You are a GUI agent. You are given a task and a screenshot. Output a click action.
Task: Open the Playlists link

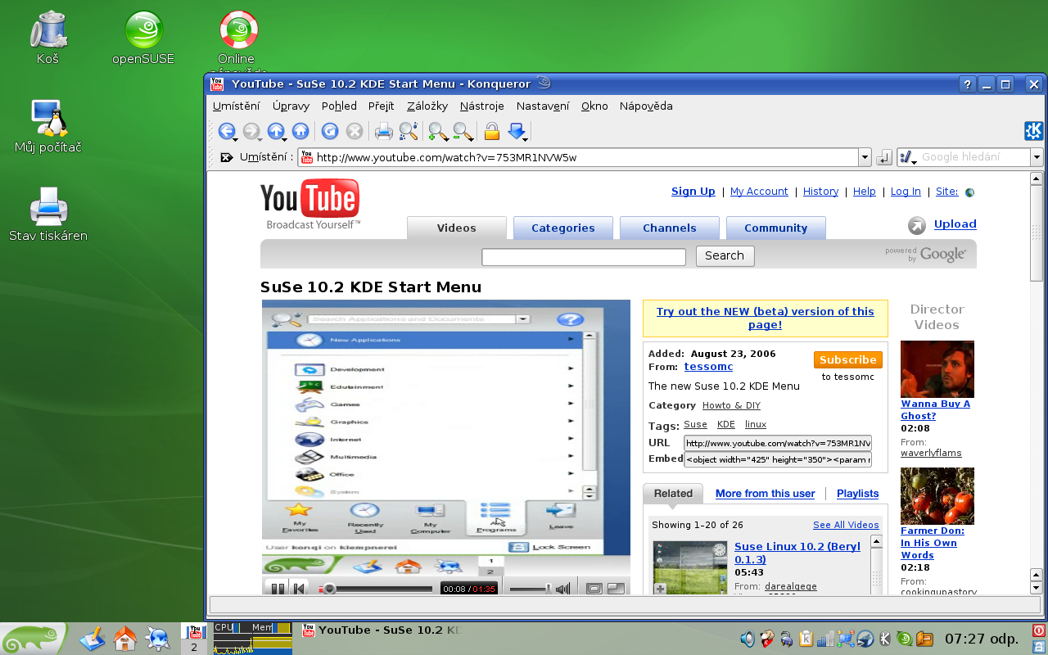[x=857, y=493]
